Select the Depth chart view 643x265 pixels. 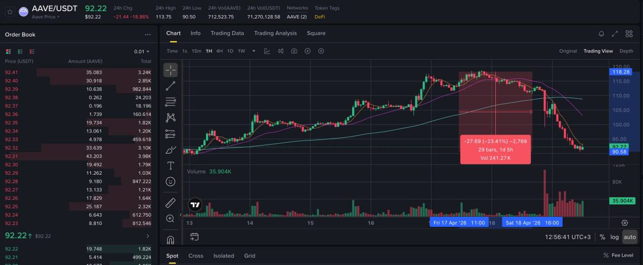point(626,51)
